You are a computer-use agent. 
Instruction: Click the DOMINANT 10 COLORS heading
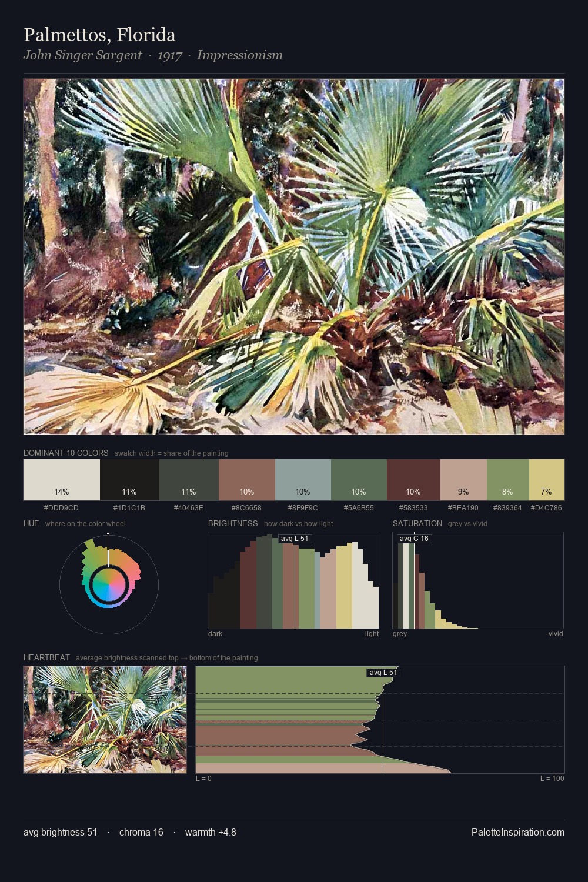[66, 453]
